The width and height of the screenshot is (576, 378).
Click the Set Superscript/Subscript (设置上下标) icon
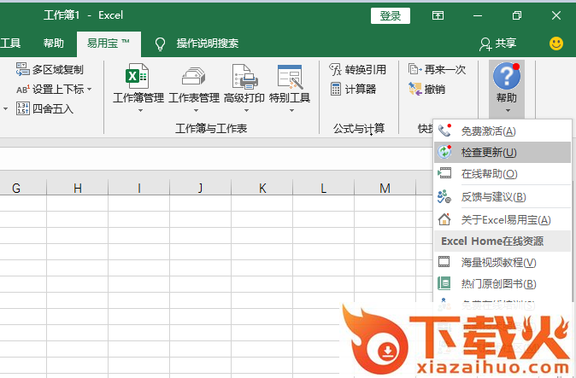(22, 89)
